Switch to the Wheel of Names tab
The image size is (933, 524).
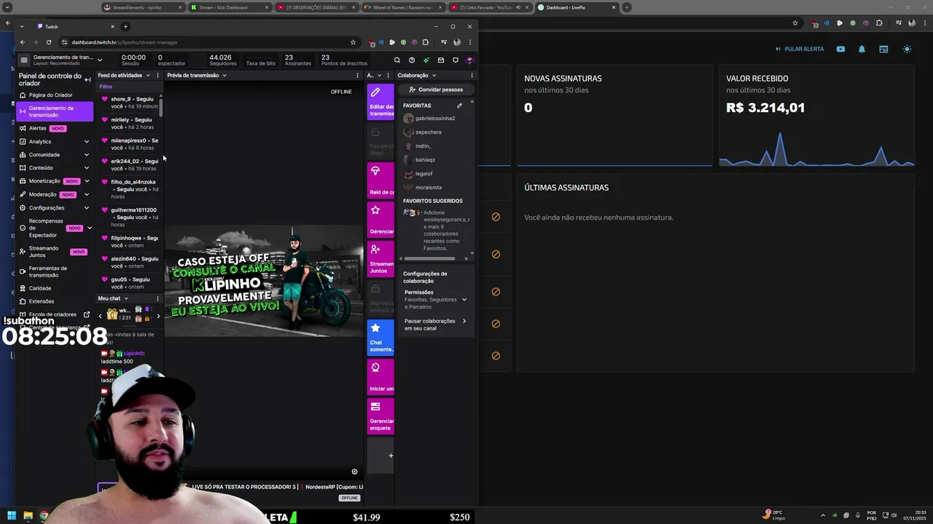pos(403,7)
